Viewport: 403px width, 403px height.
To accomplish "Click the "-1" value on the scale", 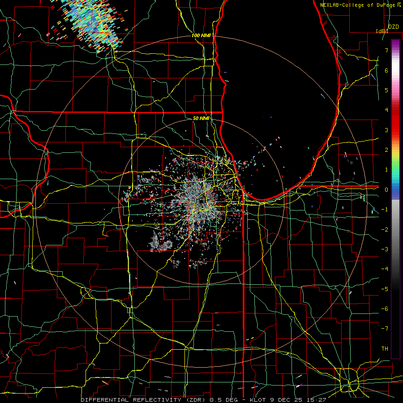I will 385,210.
